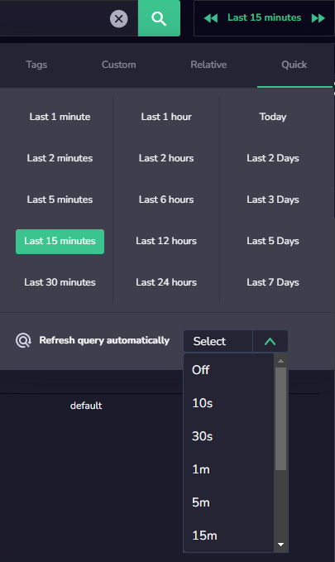Turn auto refresh Off in the list
The height and width of the screenshot is (562, 335).
point(229,370)
